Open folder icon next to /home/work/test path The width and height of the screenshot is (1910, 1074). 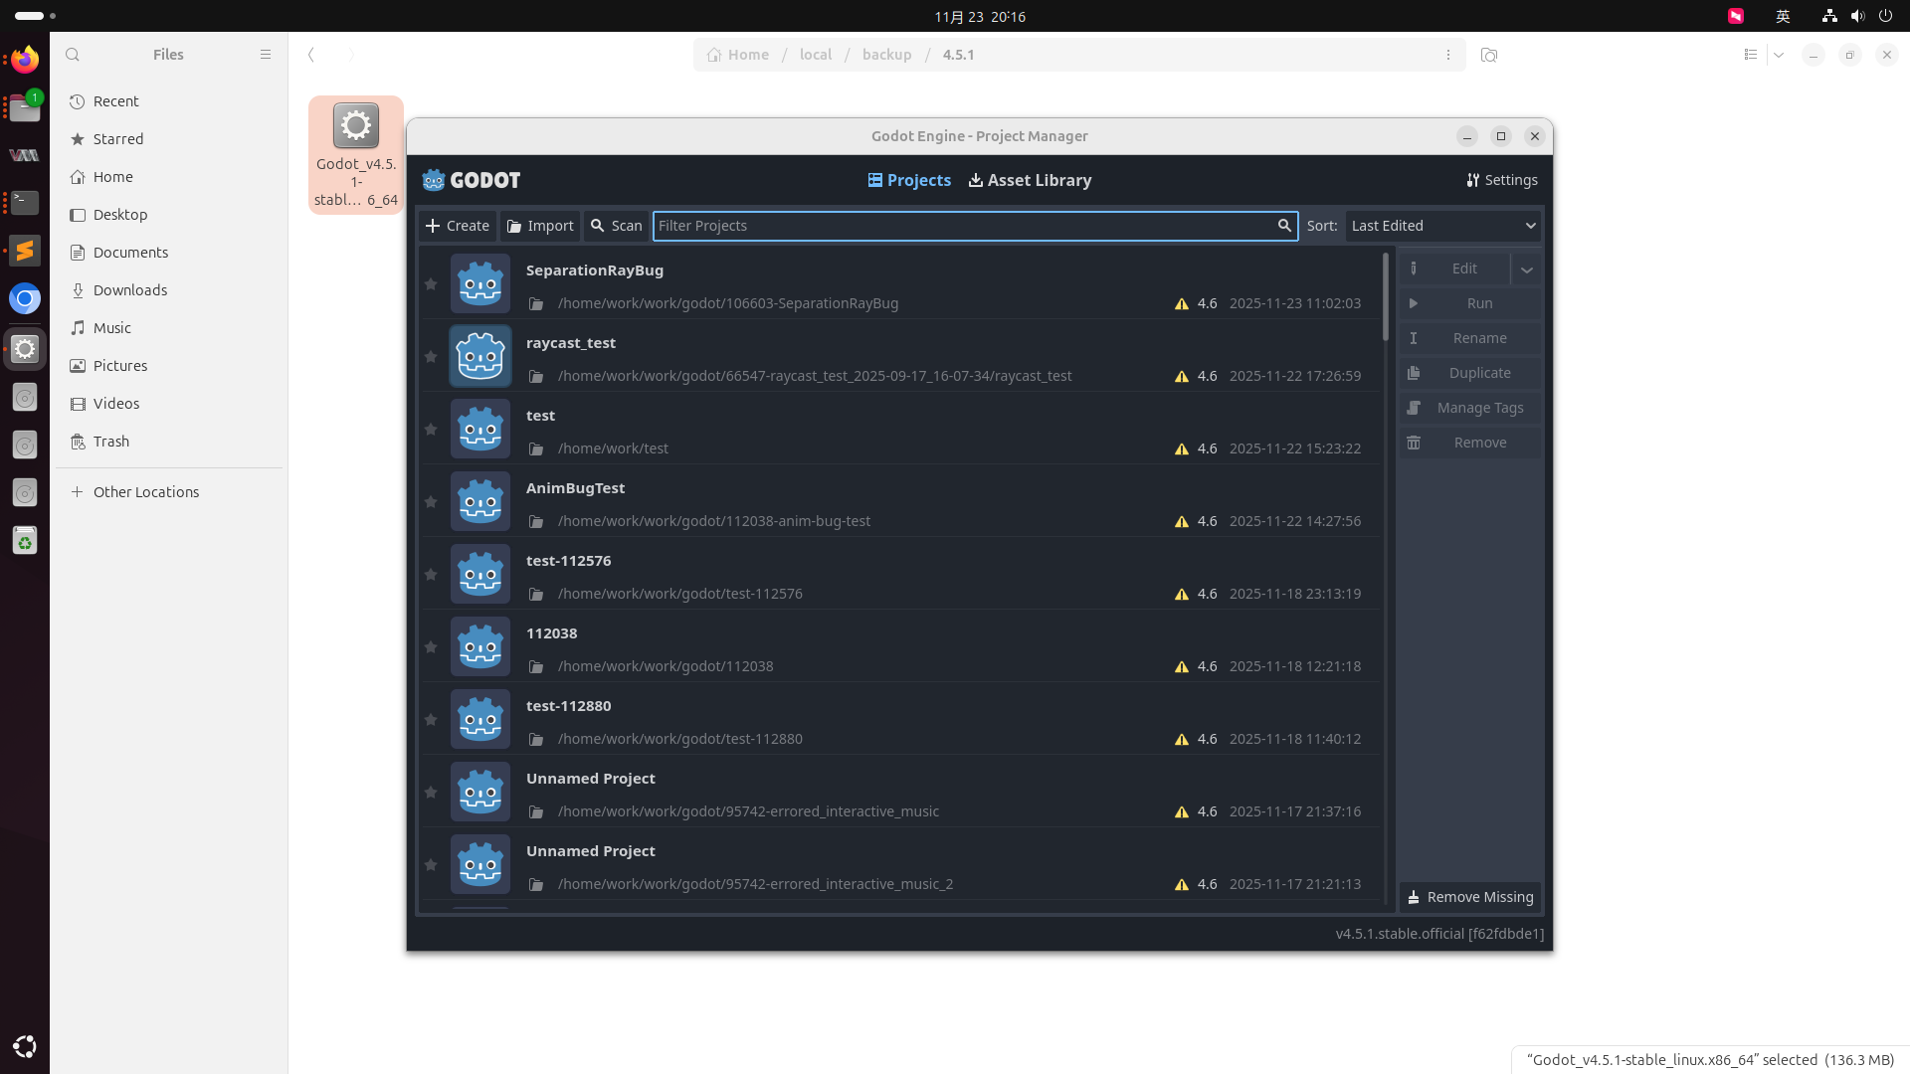click(535, 449)
